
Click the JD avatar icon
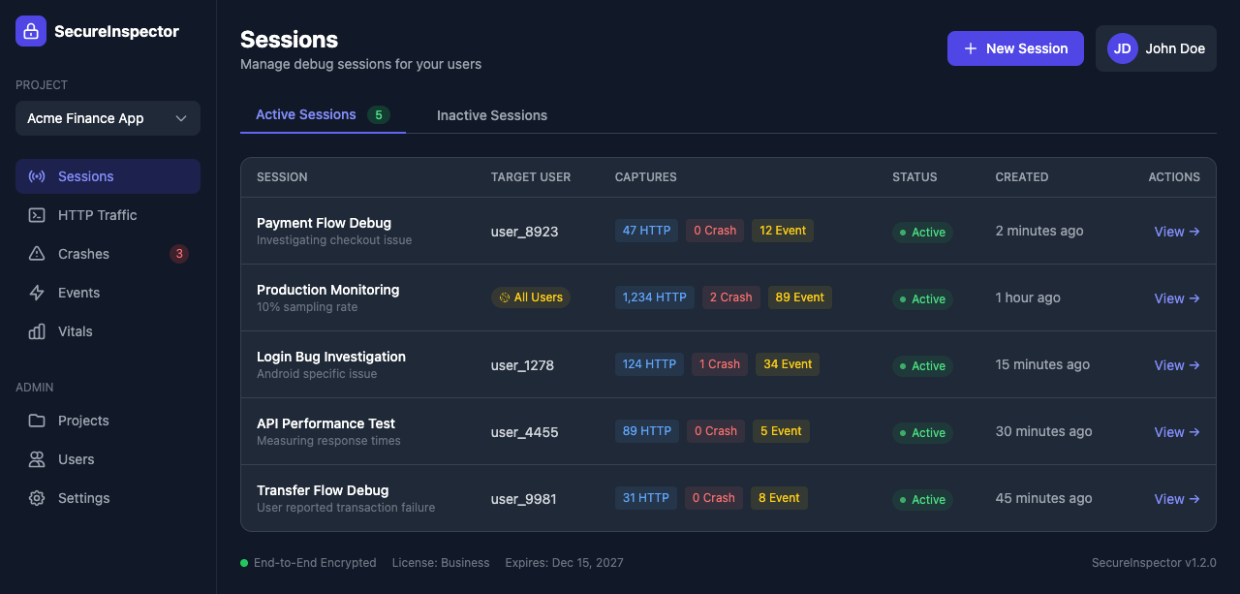point(1123,48)
